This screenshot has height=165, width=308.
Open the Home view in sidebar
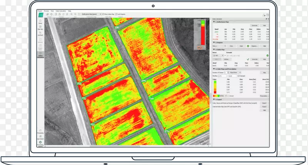point(40,22)
